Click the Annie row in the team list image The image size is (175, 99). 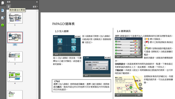126,53
